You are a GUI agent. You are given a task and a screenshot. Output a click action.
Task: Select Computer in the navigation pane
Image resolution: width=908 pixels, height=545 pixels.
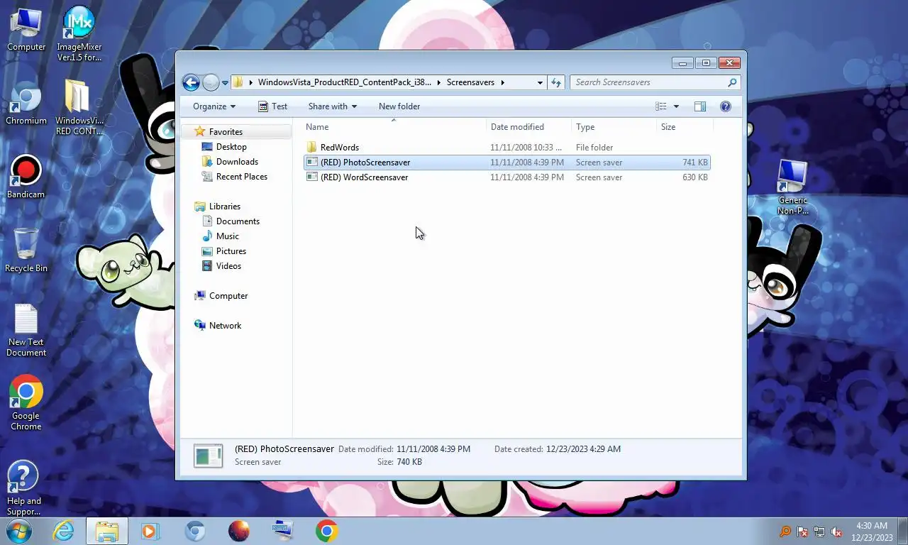[228, 296]
